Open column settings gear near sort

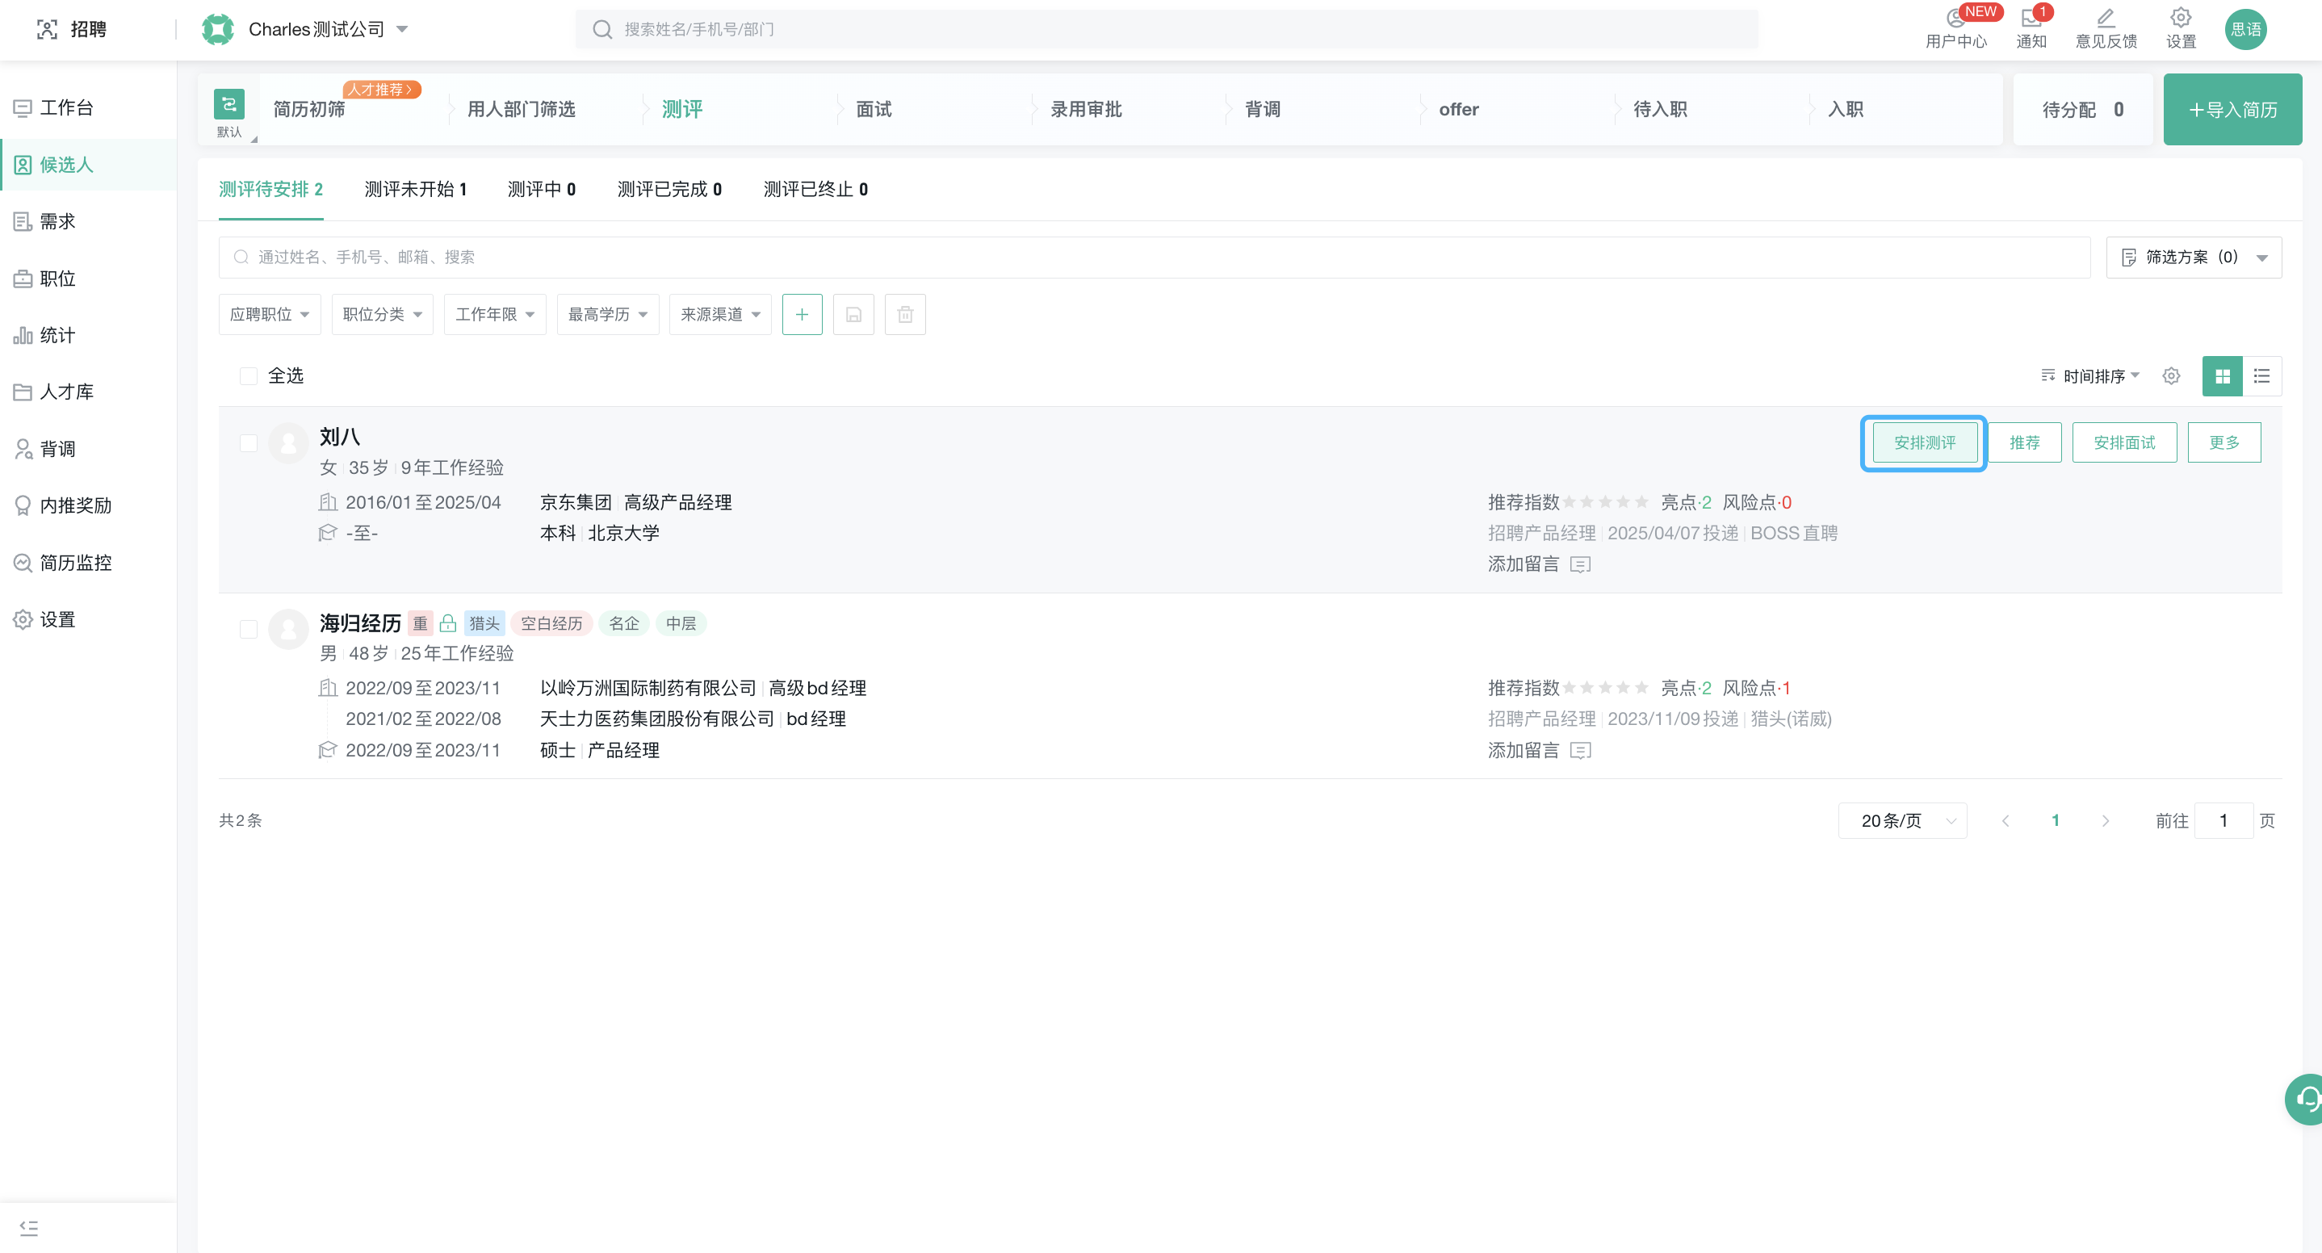click(x=2170, y=376)
